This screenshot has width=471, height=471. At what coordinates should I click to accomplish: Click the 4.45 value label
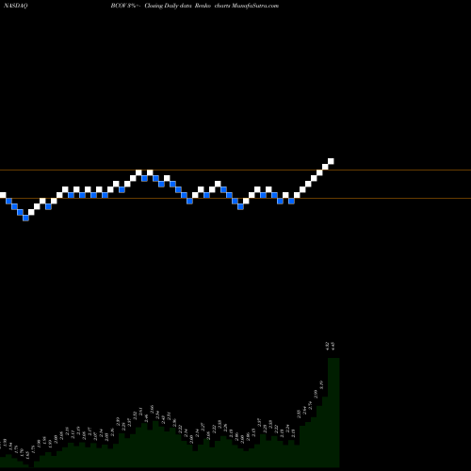coord(333,346)
